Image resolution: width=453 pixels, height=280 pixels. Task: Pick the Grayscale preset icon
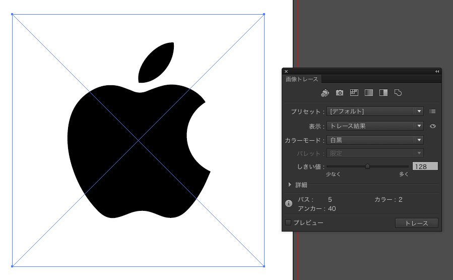pos(369,92)
